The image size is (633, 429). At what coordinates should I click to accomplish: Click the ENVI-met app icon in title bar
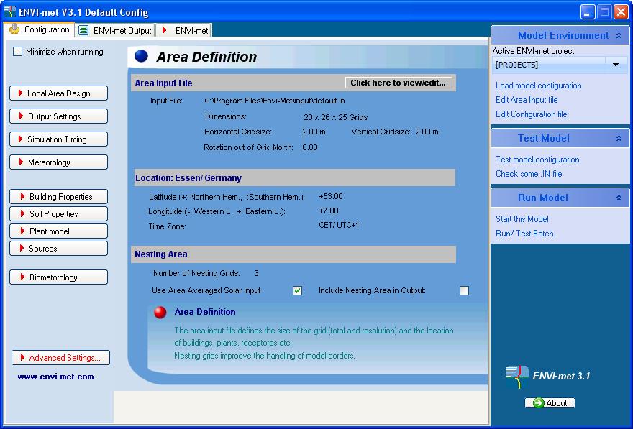click(x=9, y=11)
